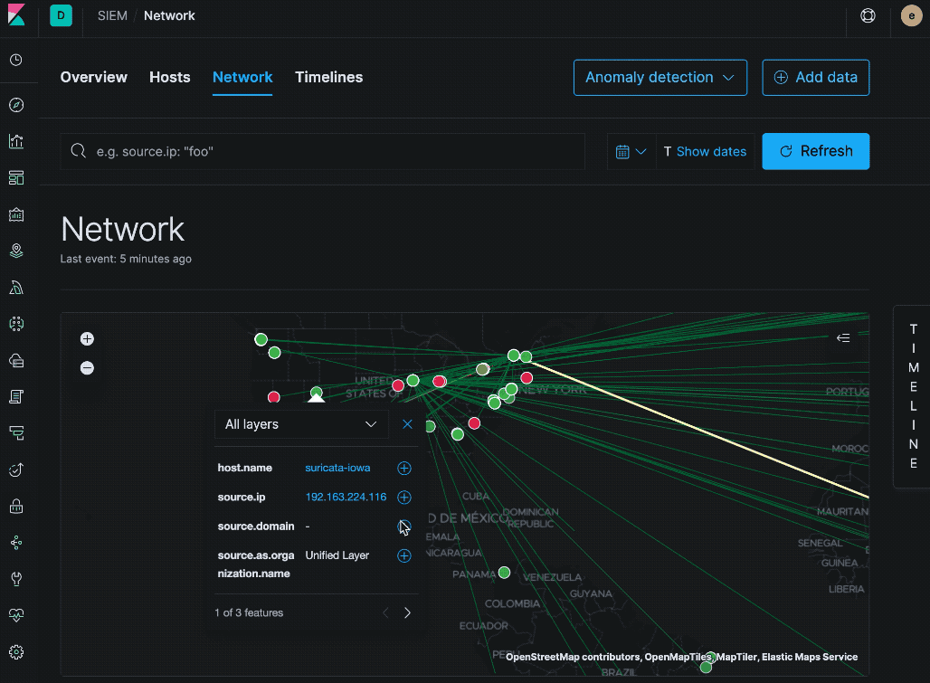This screenshot has height=683, width=930.
Task: Go to previous feature arrow
Action: [x=386, y=612]
